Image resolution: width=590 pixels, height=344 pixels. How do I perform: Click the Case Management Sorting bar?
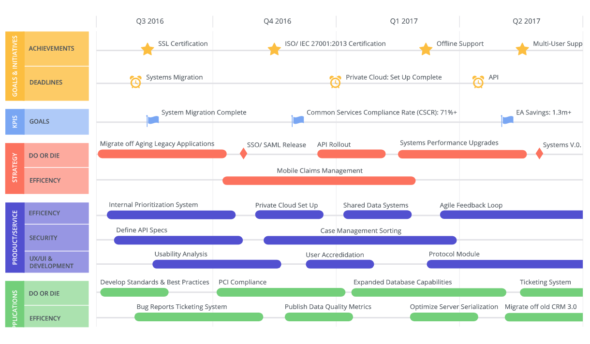coord(360,240)
